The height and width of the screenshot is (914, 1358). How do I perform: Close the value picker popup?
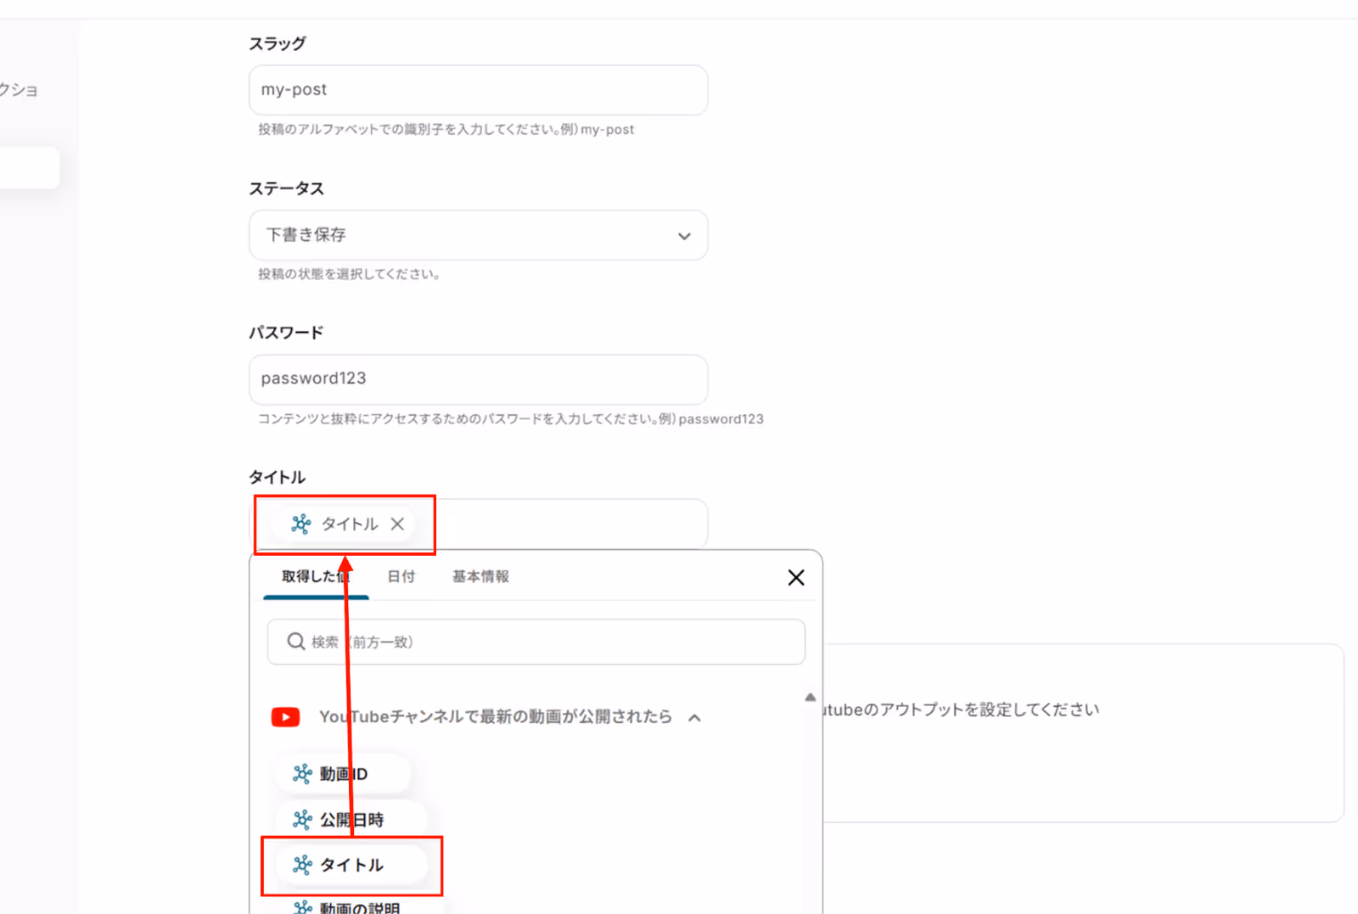796,577
